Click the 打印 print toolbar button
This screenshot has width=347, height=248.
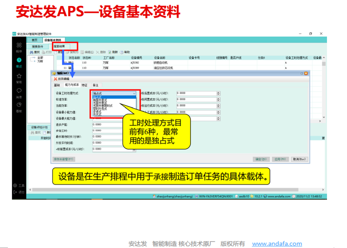tap(47, 52)
